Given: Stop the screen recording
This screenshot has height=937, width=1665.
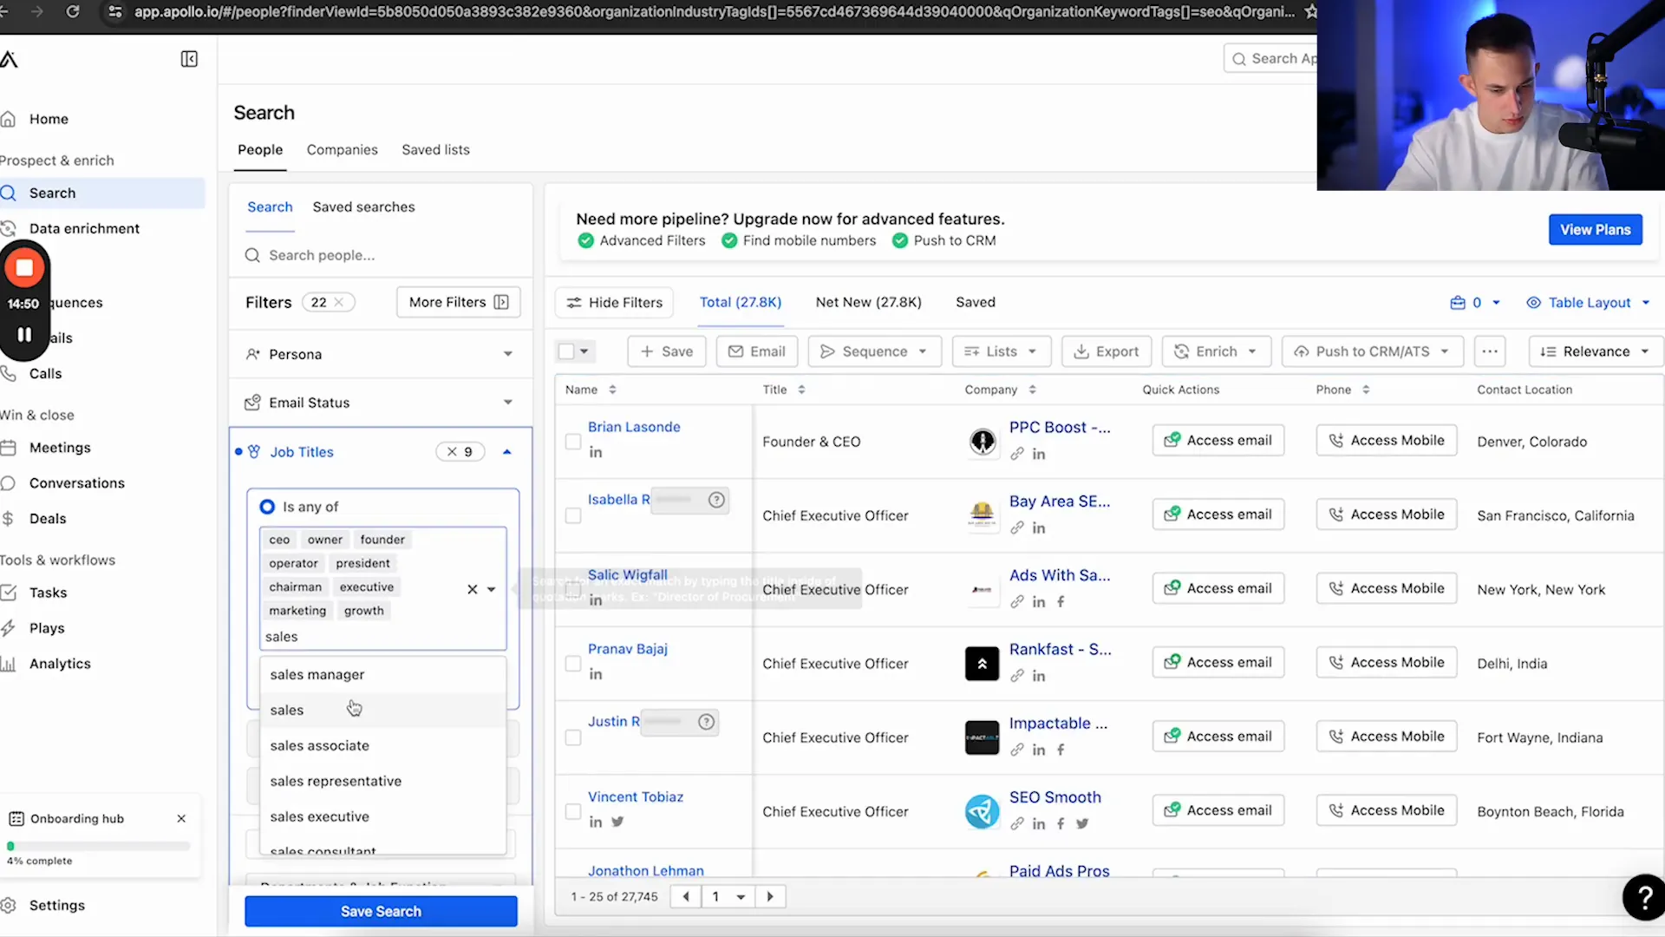Looking at the screenshot, I should point(24,268).
